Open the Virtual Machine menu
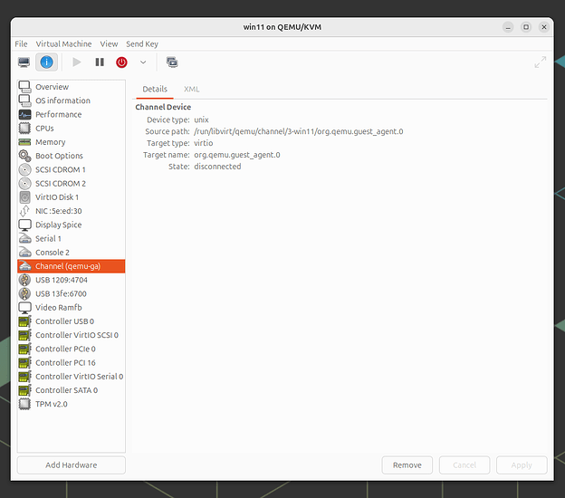This screenshot has width=565, height=498. point(63,44)
